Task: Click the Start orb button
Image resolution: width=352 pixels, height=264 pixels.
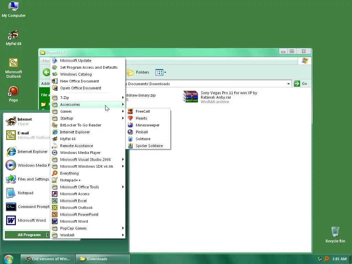Action: pos(9,259)
